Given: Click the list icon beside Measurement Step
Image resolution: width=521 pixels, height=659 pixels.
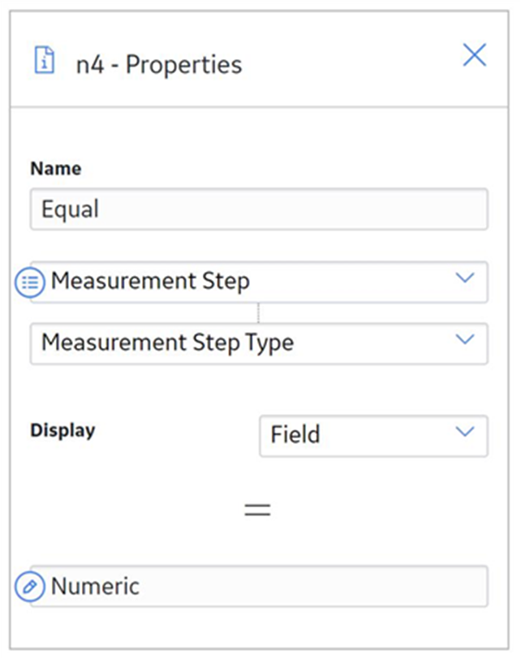Looking at the screenshot, I should 30,282.
